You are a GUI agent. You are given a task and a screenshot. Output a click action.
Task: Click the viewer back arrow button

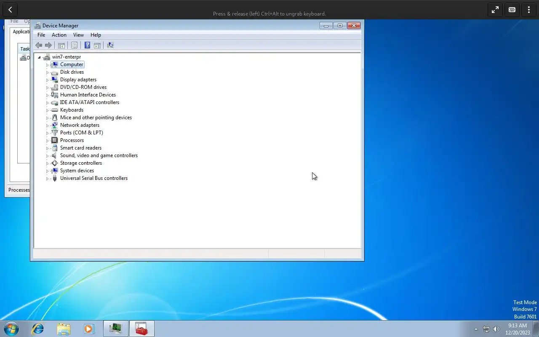tap(10, 10)
